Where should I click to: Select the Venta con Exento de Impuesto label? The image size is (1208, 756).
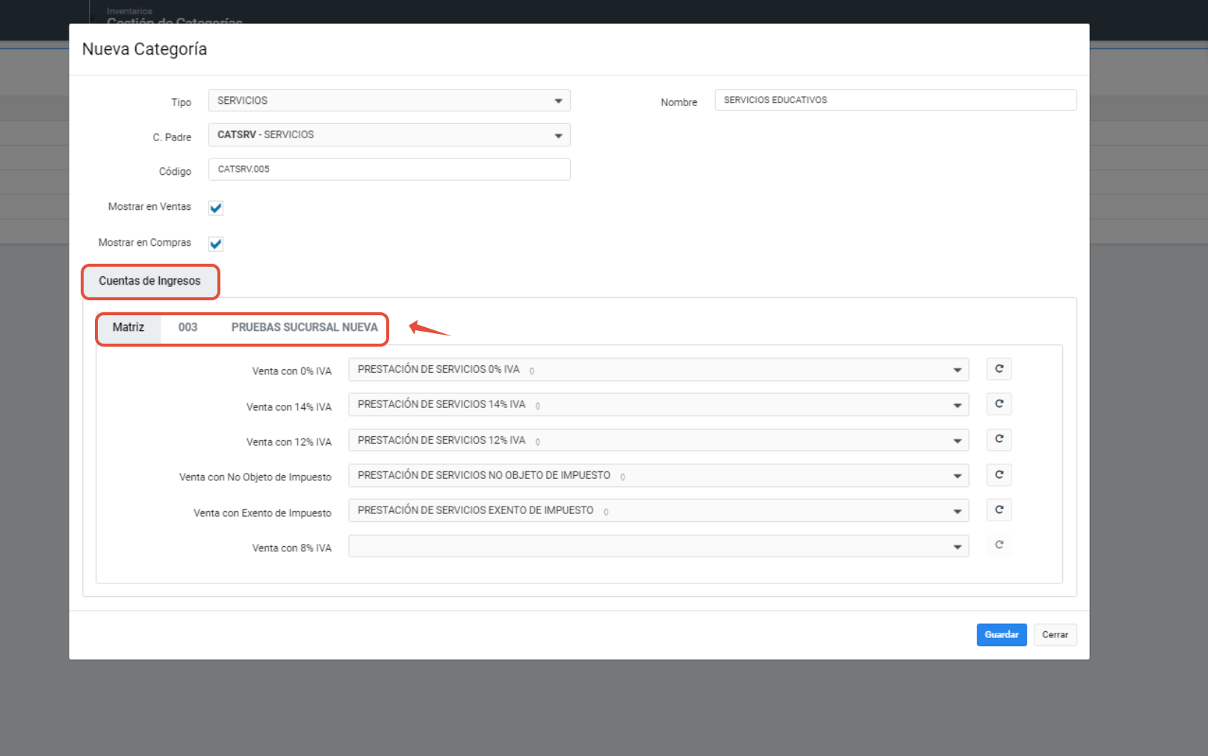(262, 513)
